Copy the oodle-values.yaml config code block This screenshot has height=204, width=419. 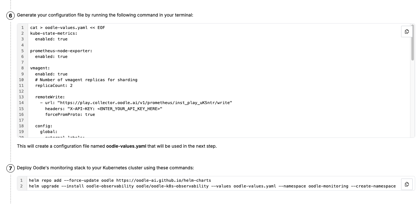407,32
